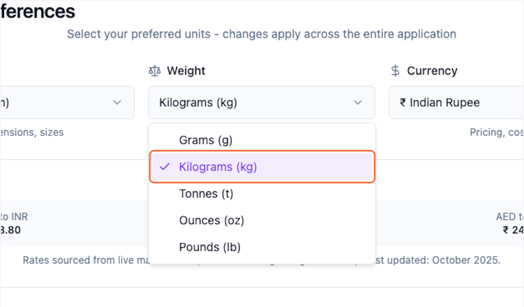Click the Currency field label

[432, 71]
